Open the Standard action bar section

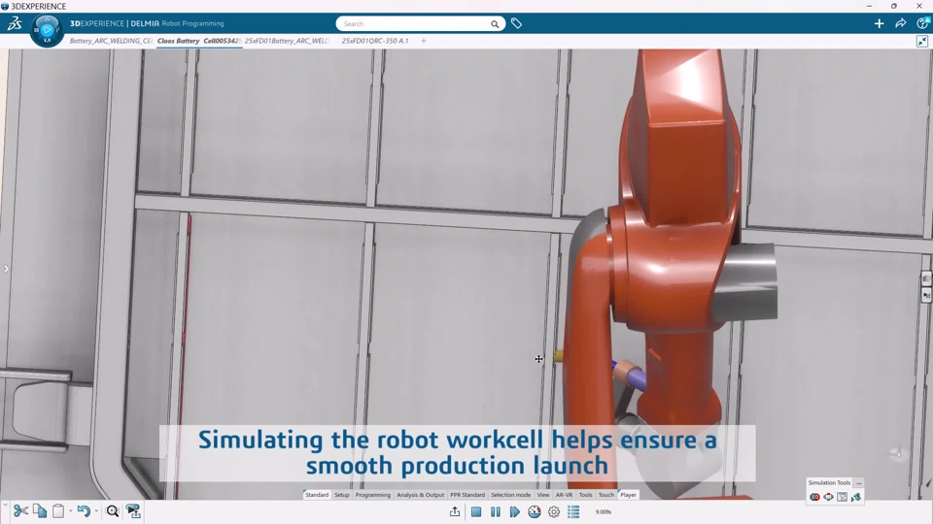click(x=317, y=495)
